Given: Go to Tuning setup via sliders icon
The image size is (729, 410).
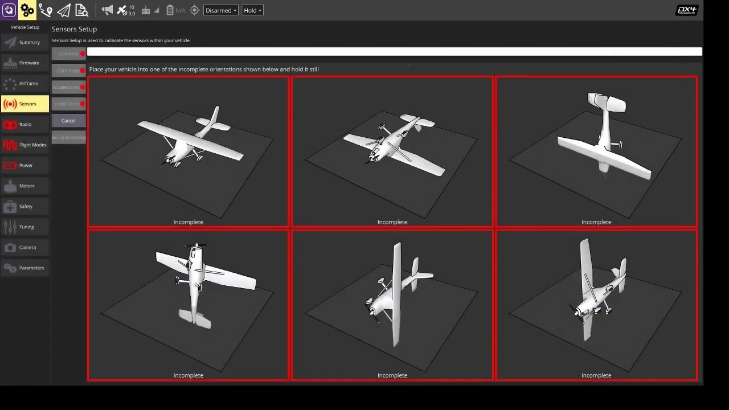Looking at the screenshot, I should point(24,227).
